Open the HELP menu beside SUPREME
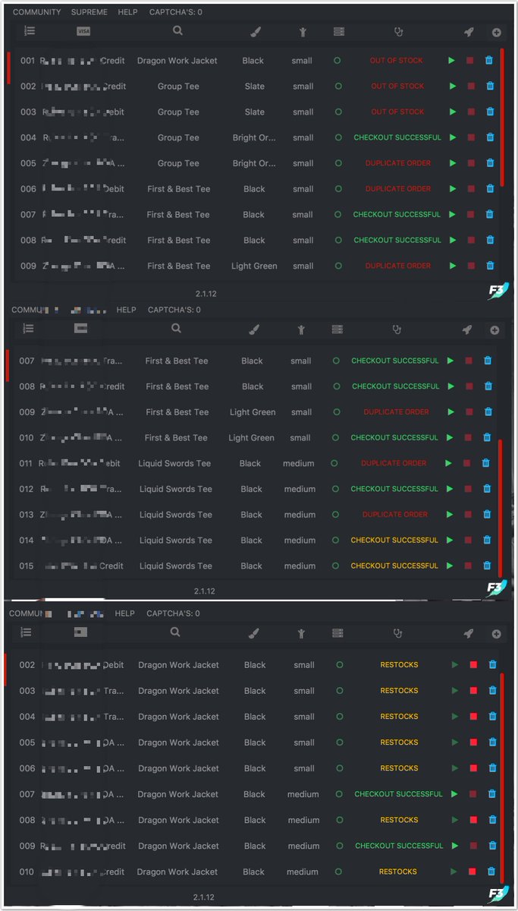The image size is (518, 911). pyautogui.click(x=128, y=12)
